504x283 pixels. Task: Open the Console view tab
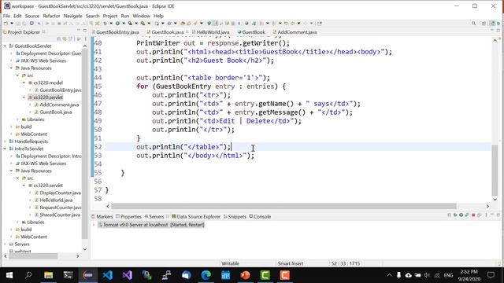260,217
